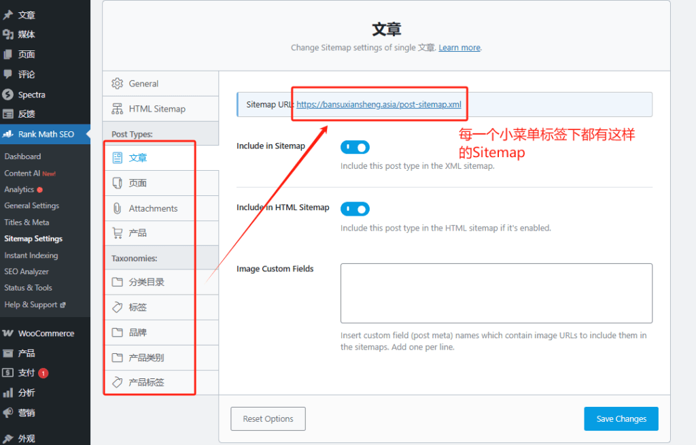Click the Attachments paperclip icon
Screen dimensions: 696x445
[117, 208]
